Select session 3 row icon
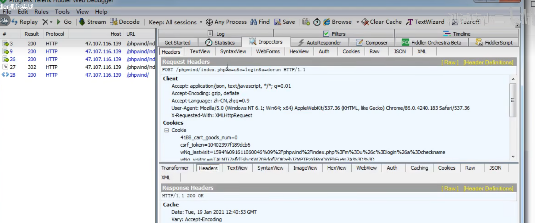This screenshot has height=223, width=535. (x=6, y=44)
